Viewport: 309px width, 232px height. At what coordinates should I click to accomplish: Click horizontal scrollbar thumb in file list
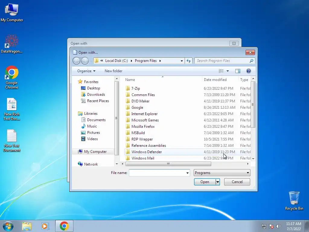click(x=168, y=164)
